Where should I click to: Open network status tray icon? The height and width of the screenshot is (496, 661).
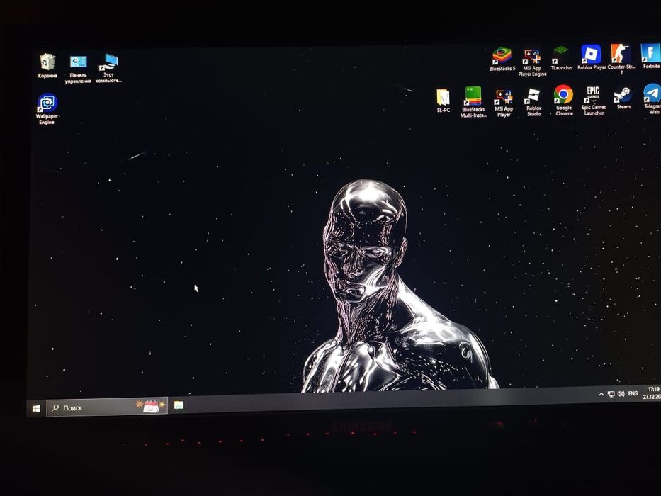pyautogui.click(x=611, y=395)
